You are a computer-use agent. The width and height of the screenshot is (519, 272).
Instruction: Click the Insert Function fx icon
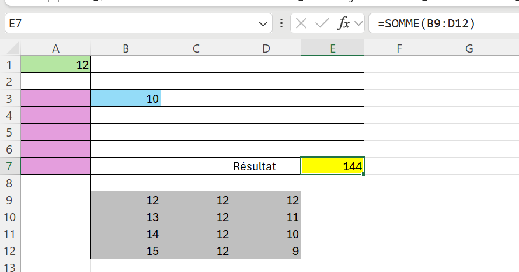[x=344, y=24]
